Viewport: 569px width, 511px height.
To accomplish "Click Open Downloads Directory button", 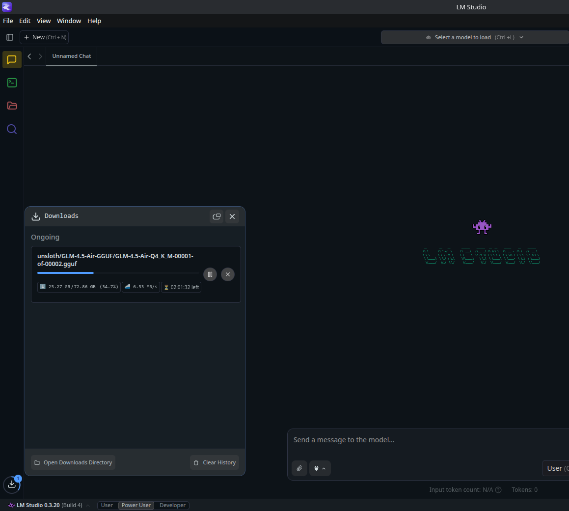I will pos(73,462).
